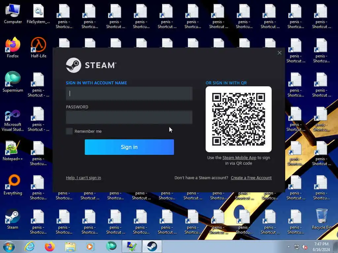Switch to the warning checkmark taskbar app
338x253 pixels.
coord(131,246)
